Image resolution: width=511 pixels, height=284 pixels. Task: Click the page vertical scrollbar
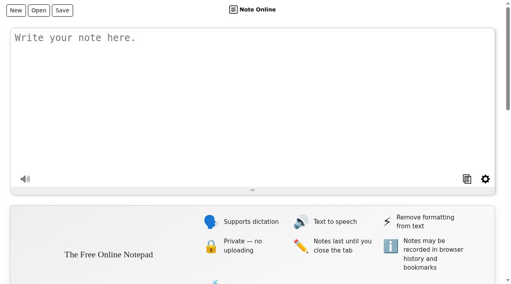(x=508, y=60)
